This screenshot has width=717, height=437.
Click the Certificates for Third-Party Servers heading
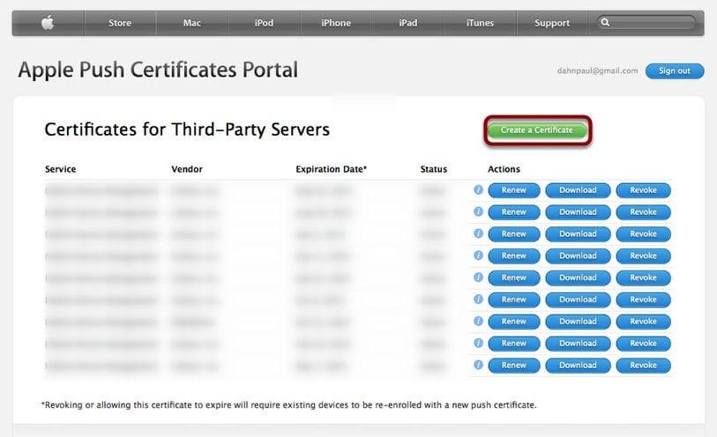tap(187, 130)
